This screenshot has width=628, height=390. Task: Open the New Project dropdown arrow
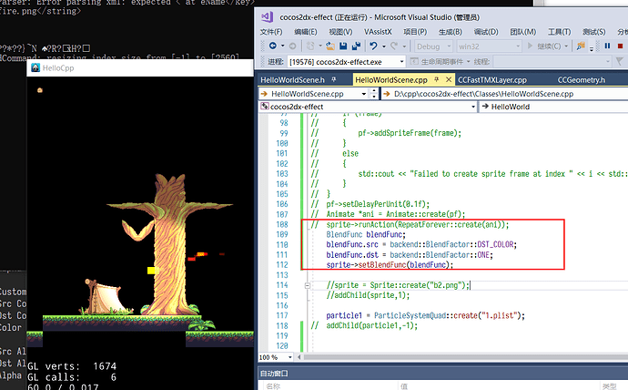tap(320, 46)
